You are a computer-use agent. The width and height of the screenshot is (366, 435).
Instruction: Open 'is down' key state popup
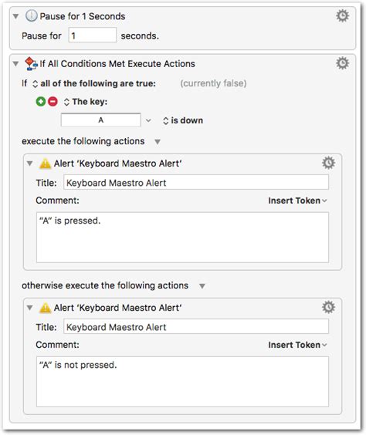[x=183, y=120]
